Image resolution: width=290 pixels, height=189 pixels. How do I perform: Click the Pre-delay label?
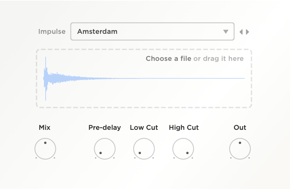pyautogui.click(x=105, y=127)
